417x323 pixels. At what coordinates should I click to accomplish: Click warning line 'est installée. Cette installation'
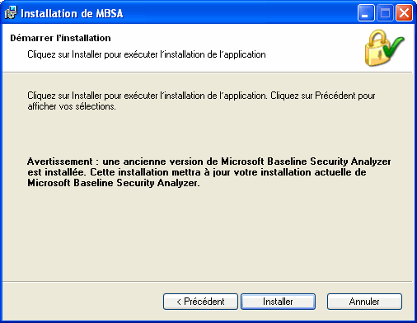point(97,172)
